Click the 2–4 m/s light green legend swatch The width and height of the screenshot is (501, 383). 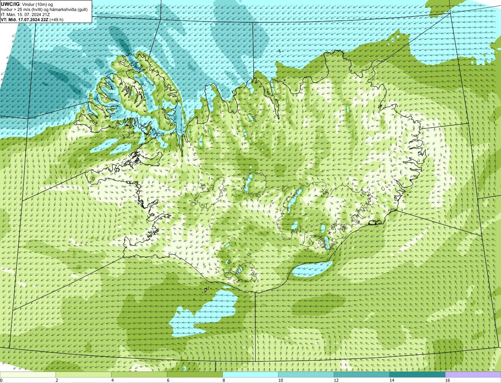[83, 374]
